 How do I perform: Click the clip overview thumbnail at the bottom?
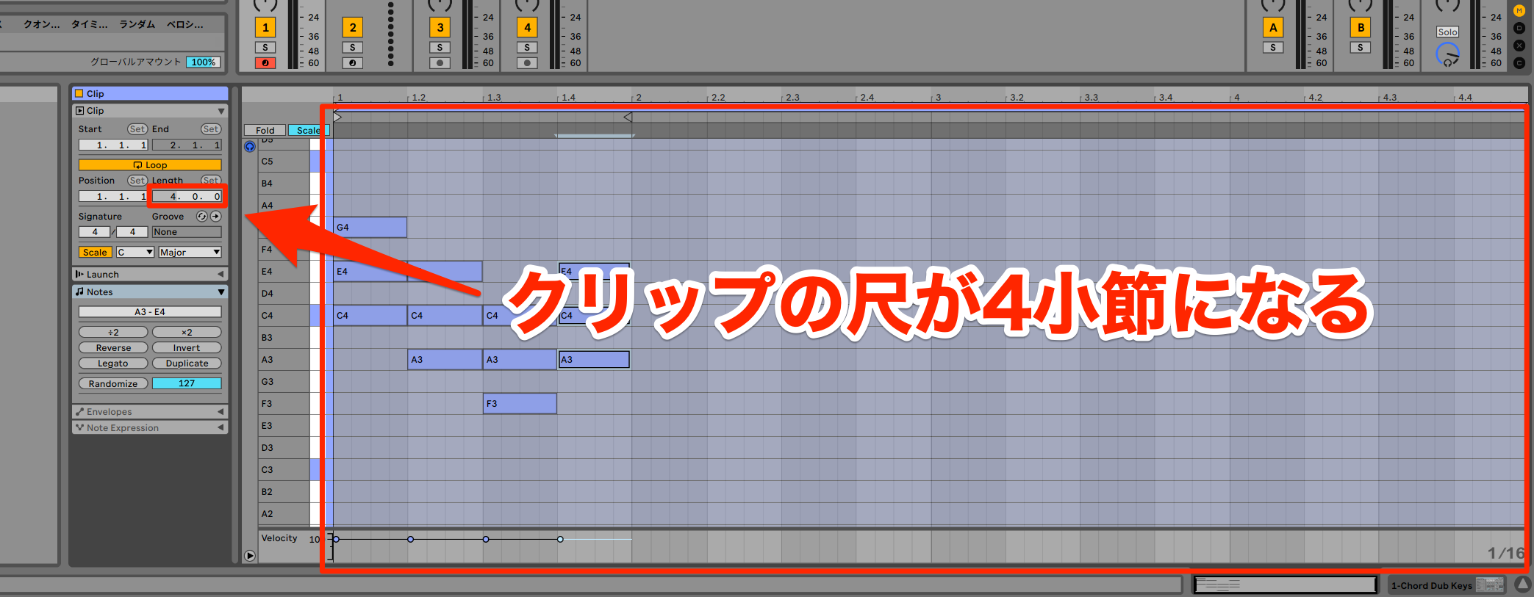(x=1284, y=585)
